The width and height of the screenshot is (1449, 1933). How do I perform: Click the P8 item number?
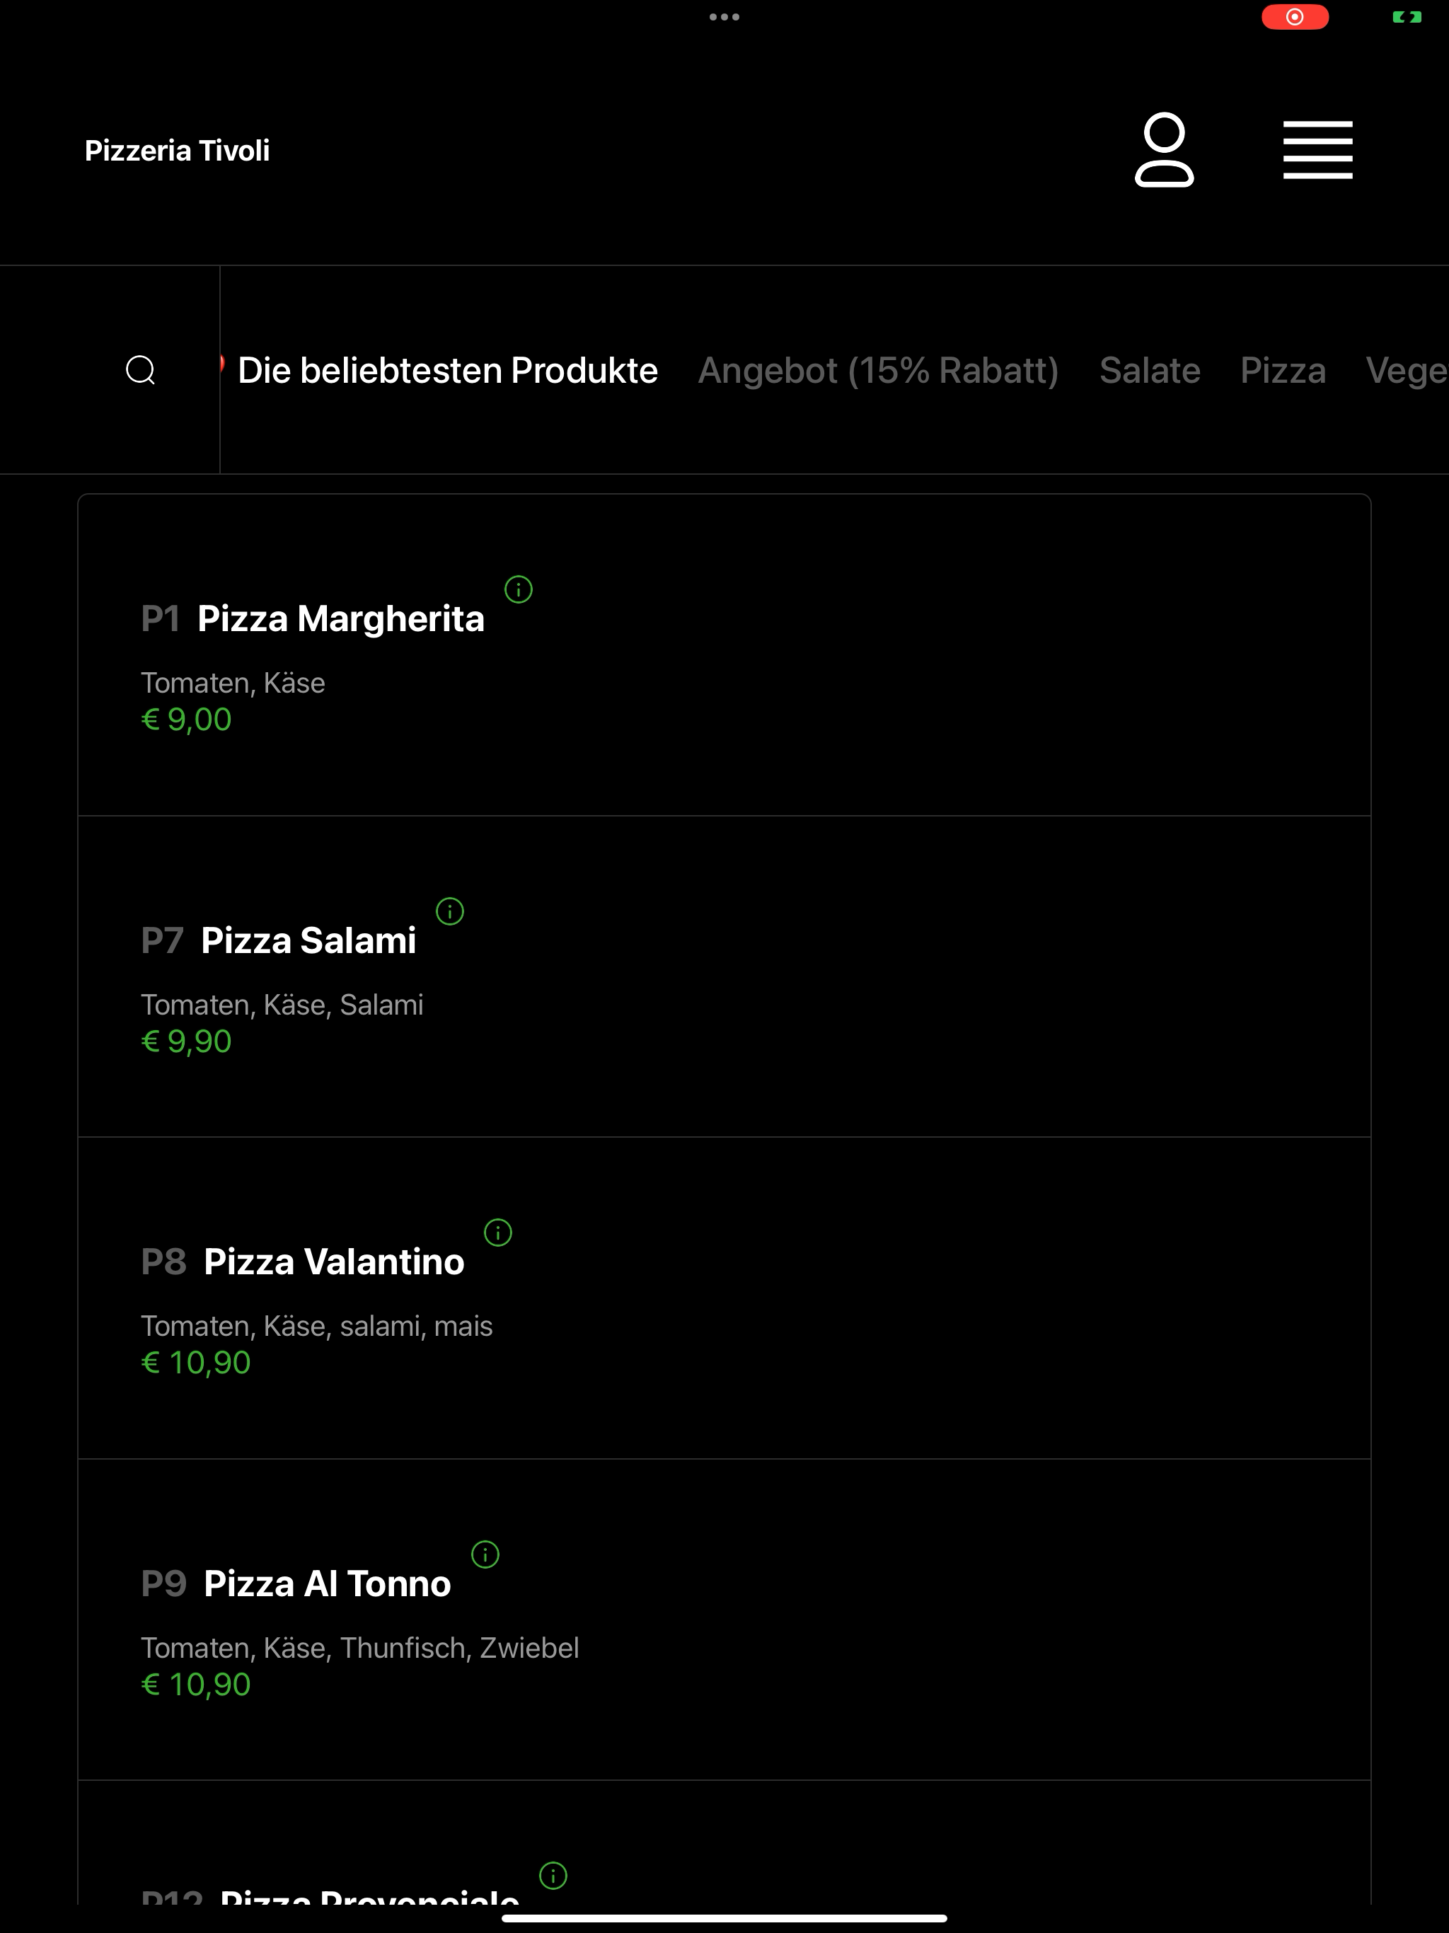pyautogui.click(x=163, y=1262)
